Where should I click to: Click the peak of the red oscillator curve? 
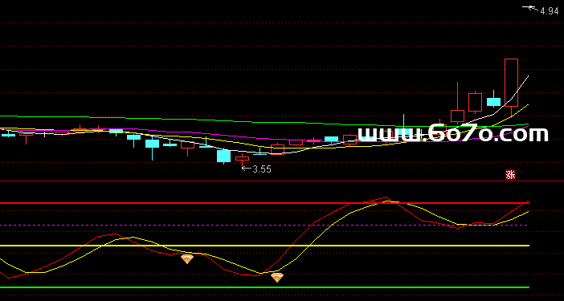pyautogui.click(x=386, y=197)
